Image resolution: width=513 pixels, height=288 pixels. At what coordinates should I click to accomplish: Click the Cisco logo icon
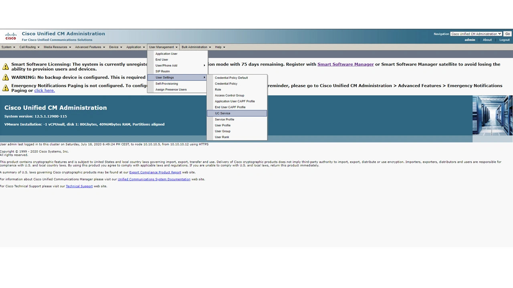[11, 36]
